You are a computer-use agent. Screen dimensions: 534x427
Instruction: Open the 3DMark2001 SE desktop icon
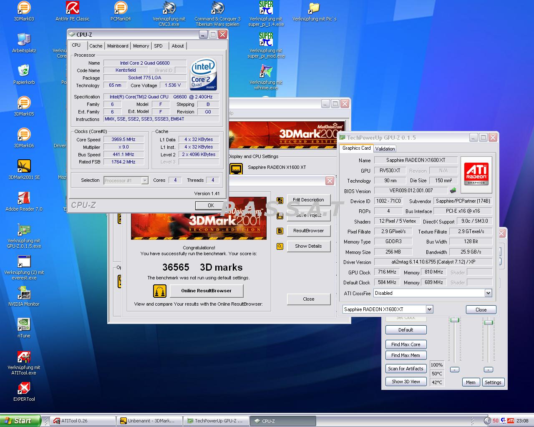pyautogui.click(x=24, y=170)
